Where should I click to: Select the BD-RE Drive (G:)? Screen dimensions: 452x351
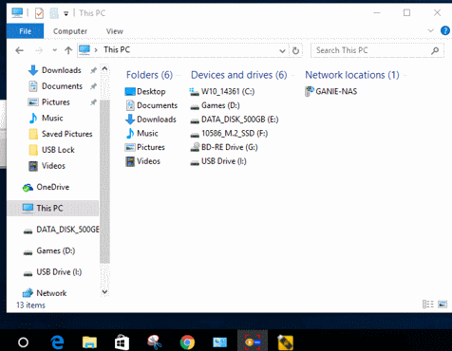point(224,147)
